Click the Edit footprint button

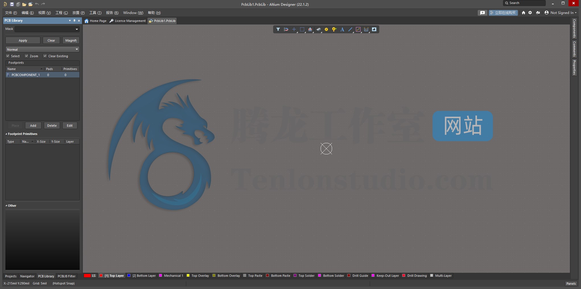(x=70, y=126)
